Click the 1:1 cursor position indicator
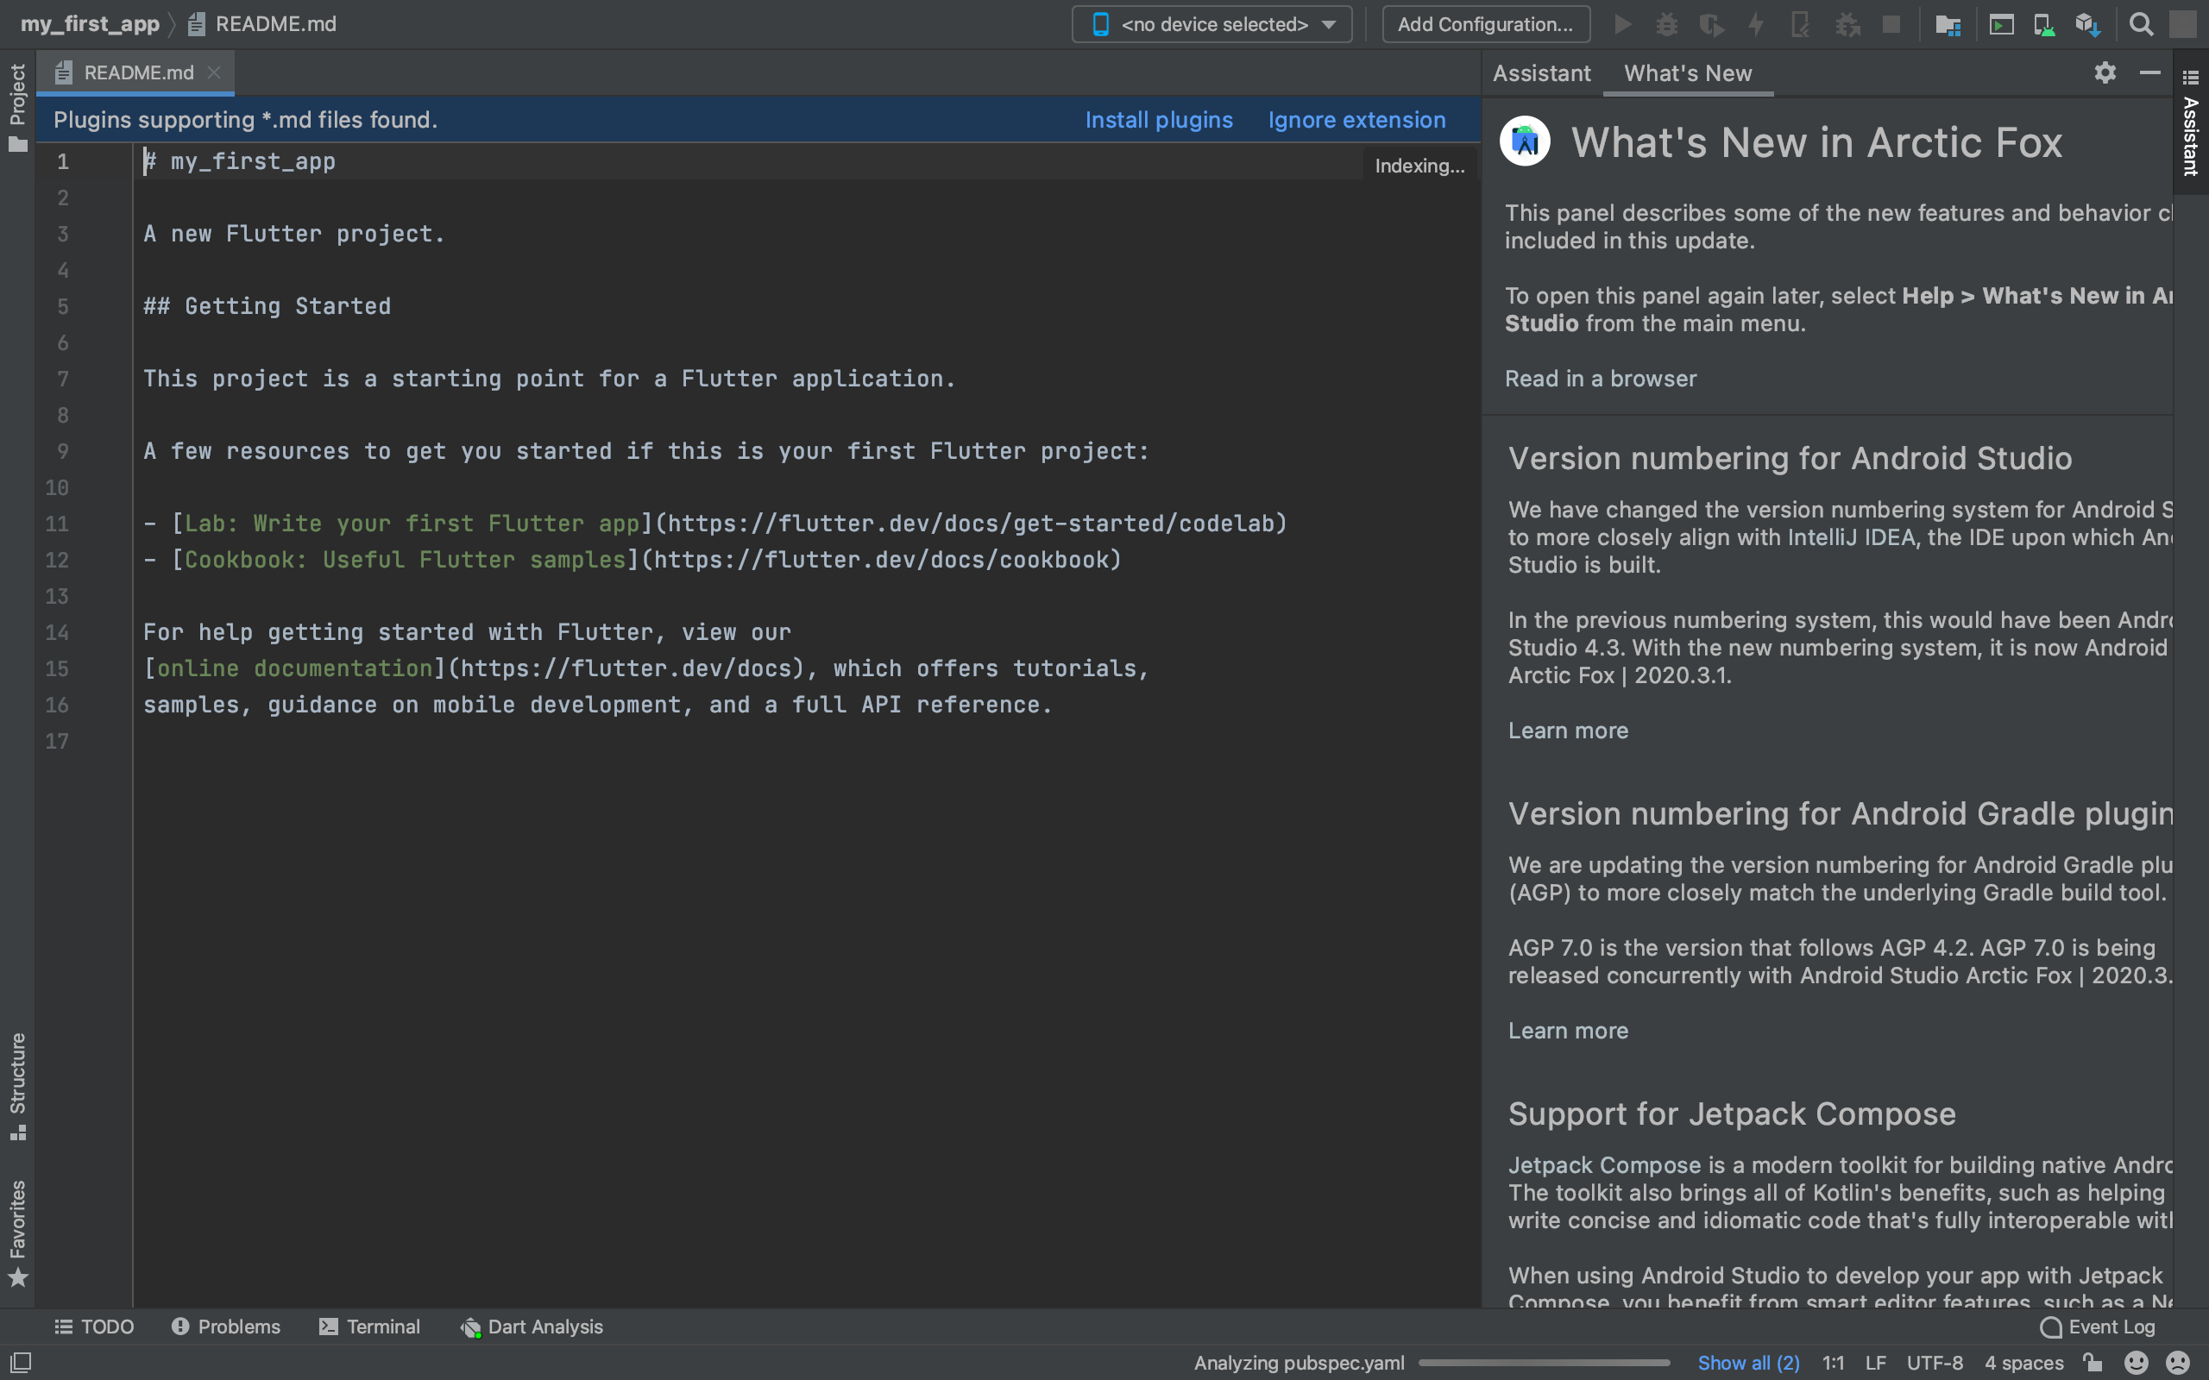 (1833, 1363)
